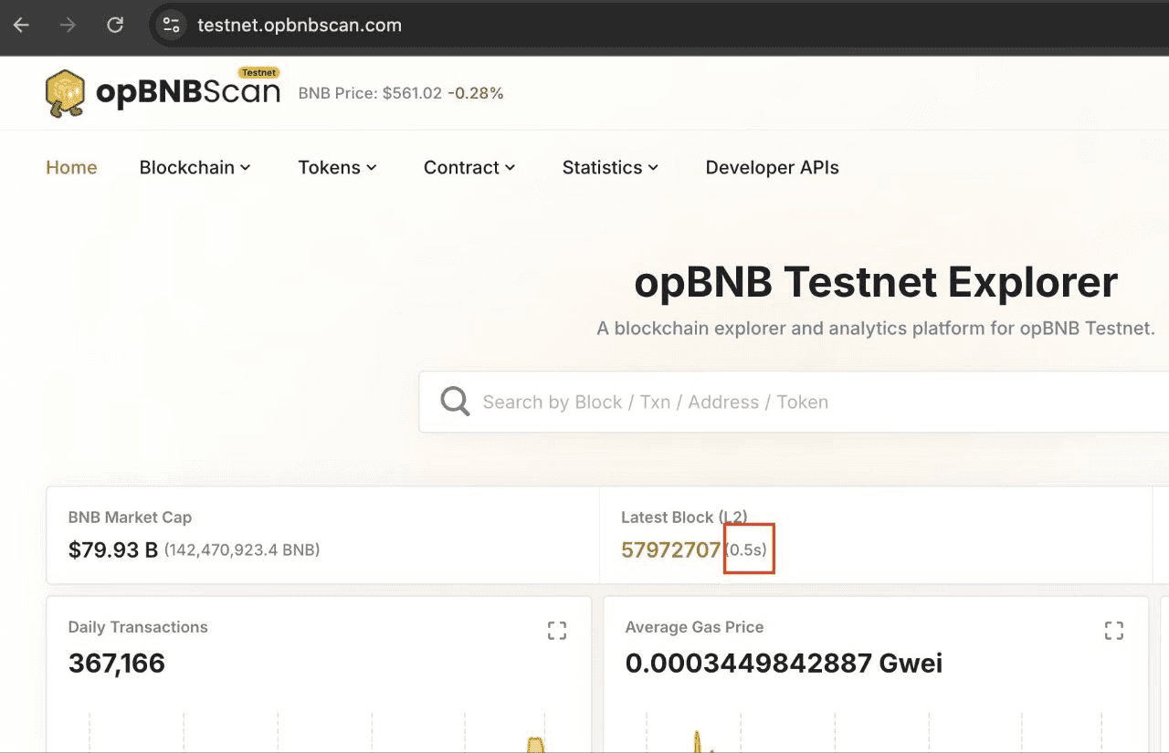Expand the Daily Transactions chart fullscreen
The image size is (1169, 753).
(557, 630)
